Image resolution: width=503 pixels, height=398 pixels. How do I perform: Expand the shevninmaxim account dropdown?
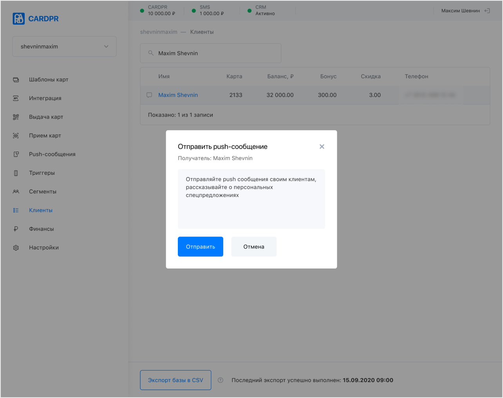point(64,47)
